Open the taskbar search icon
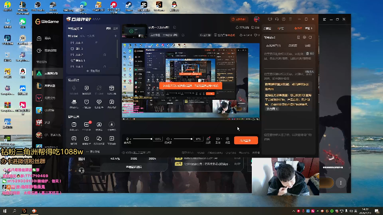Viewport: 383px width, 215px height. [x=14, y=211]
